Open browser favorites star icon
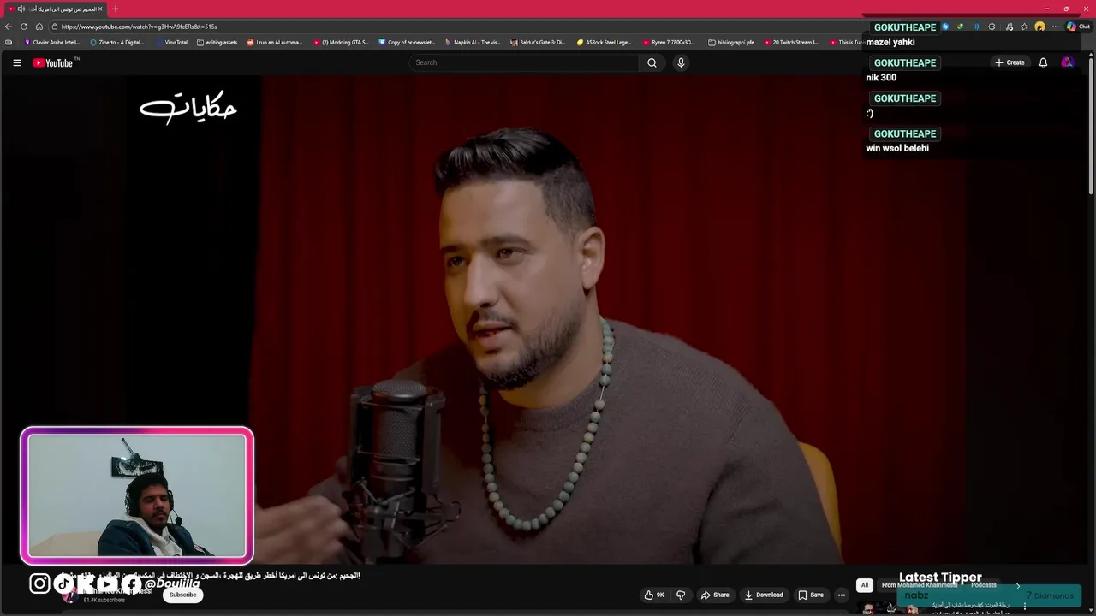The height and width of the screenshot is (616, 1096). pos(1024,27)
